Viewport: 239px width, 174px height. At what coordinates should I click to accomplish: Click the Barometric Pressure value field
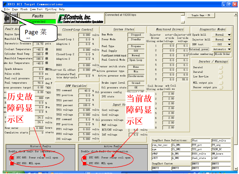[38, 44]
